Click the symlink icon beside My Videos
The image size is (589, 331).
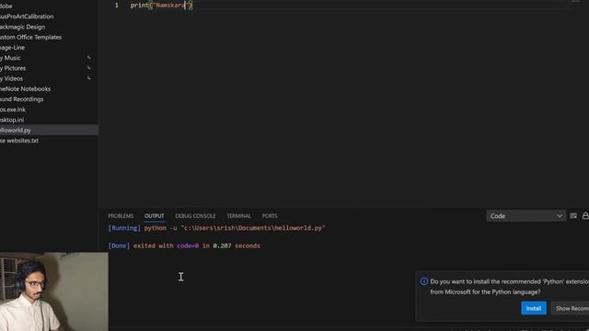pyautogui.click(x=89, y=78)
